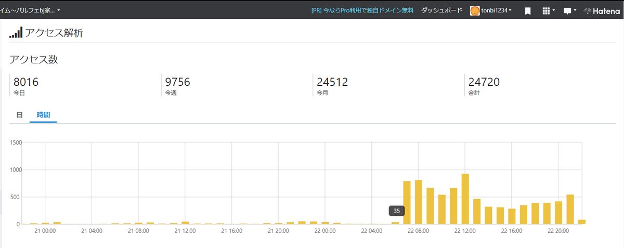
Task: Select the 時間 tab
Action: pyautogui.click(x=43, y=114)
